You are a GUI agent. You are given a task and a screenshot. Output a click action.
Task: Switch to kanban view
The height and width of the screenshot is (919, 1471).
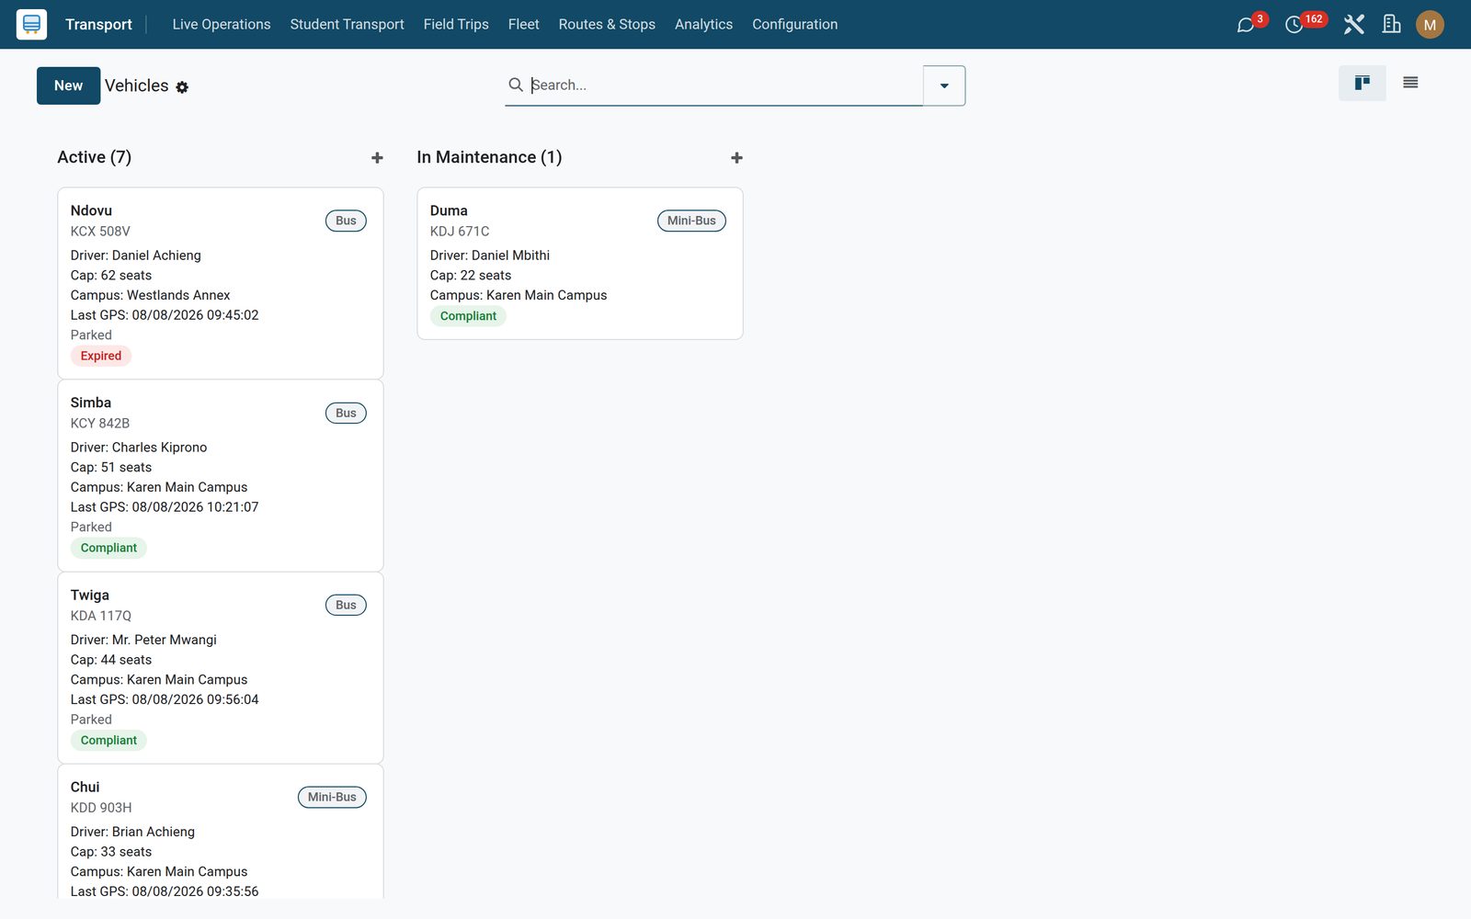pos(1362,83)
